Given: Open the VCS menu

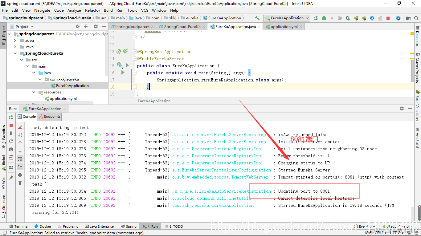Looking at the screenshot, I should (145, 10).
